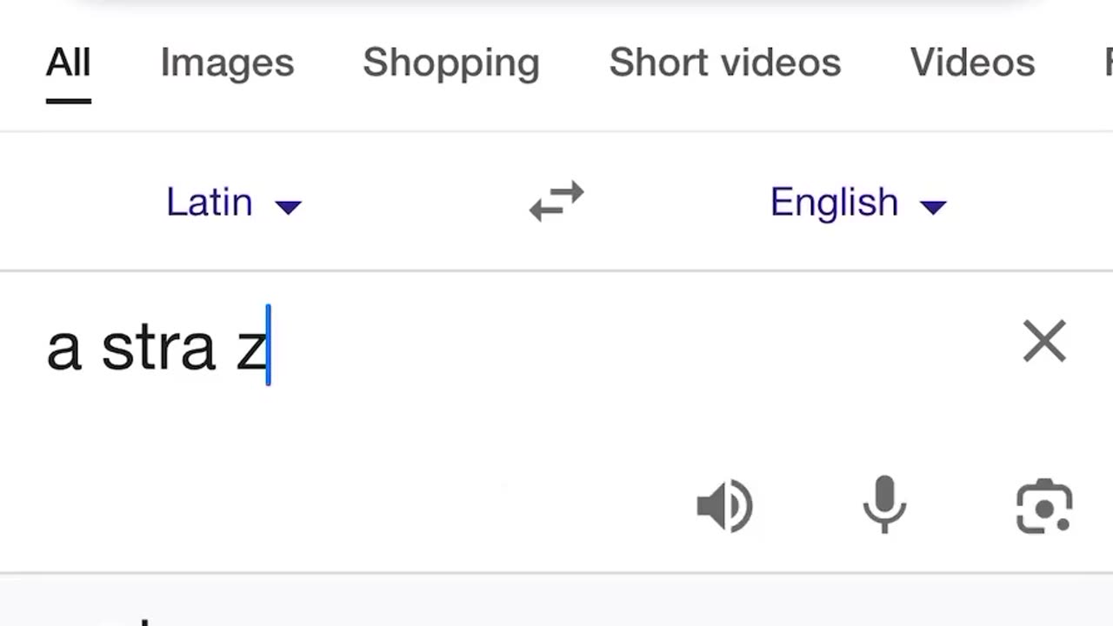Start voice input with the microphone
Viewport: 1113px width, 626px height.
pos(883,504)
